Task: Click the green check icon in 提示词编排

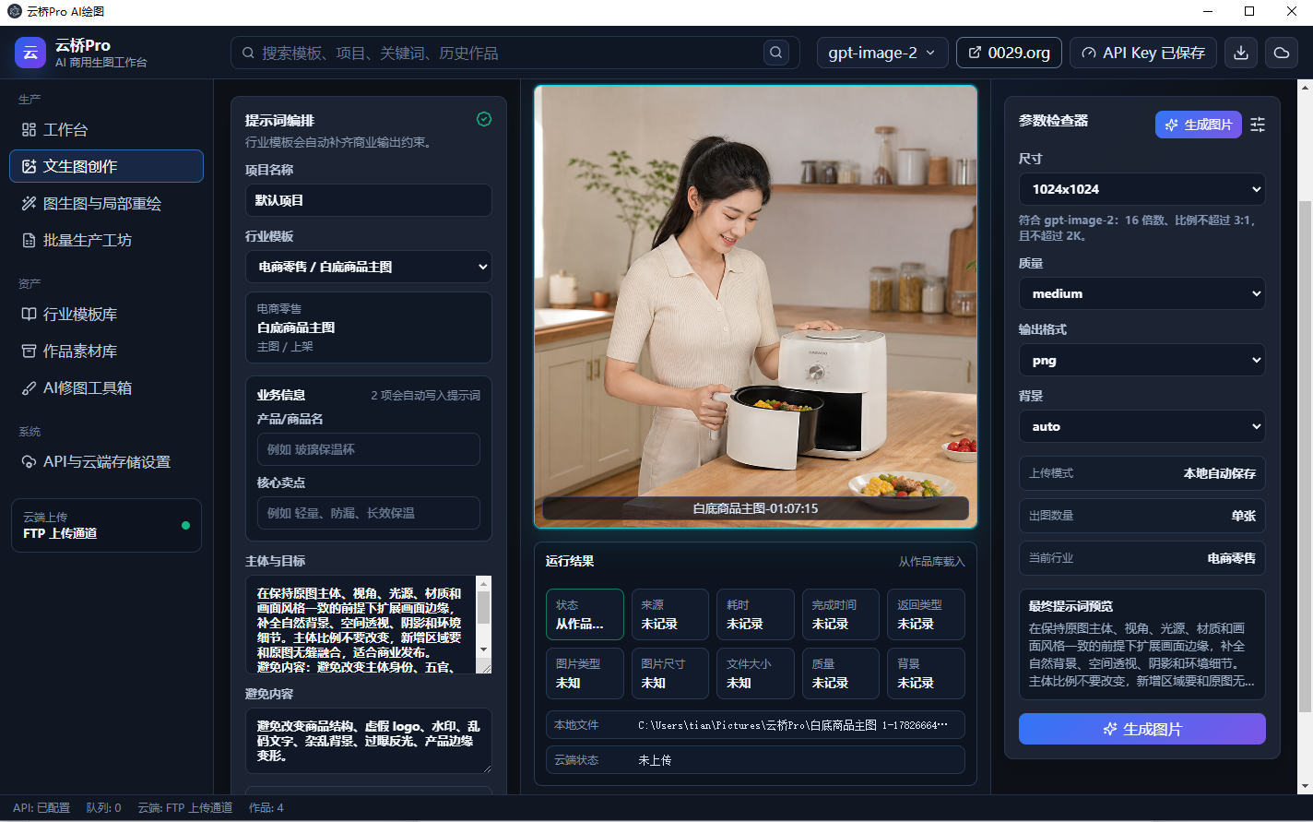Action: [484, 119]
